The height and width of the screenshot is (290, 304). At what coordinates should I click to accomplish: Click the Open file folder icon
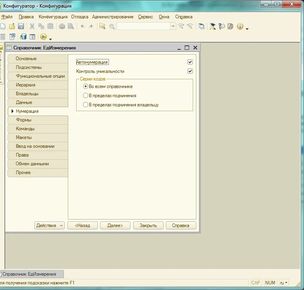(x=12, y=26)
